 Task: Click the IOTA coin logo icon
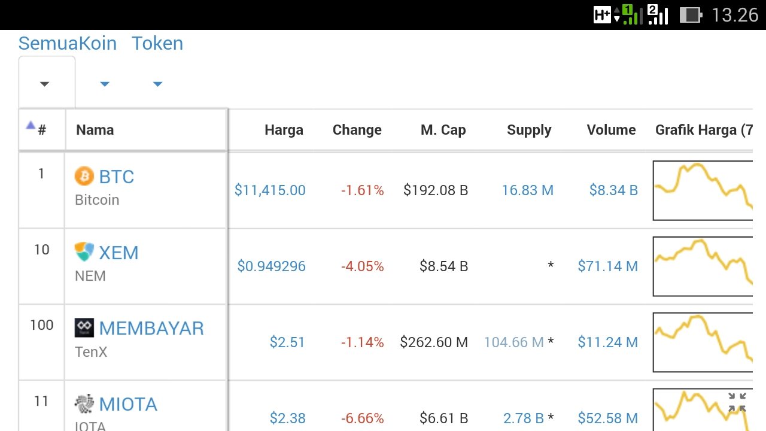(x=84, y=403)
